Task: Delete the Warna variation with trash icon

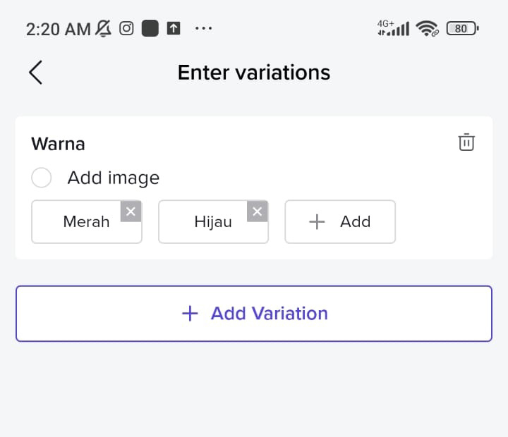Action: click(x=466, y=142)
